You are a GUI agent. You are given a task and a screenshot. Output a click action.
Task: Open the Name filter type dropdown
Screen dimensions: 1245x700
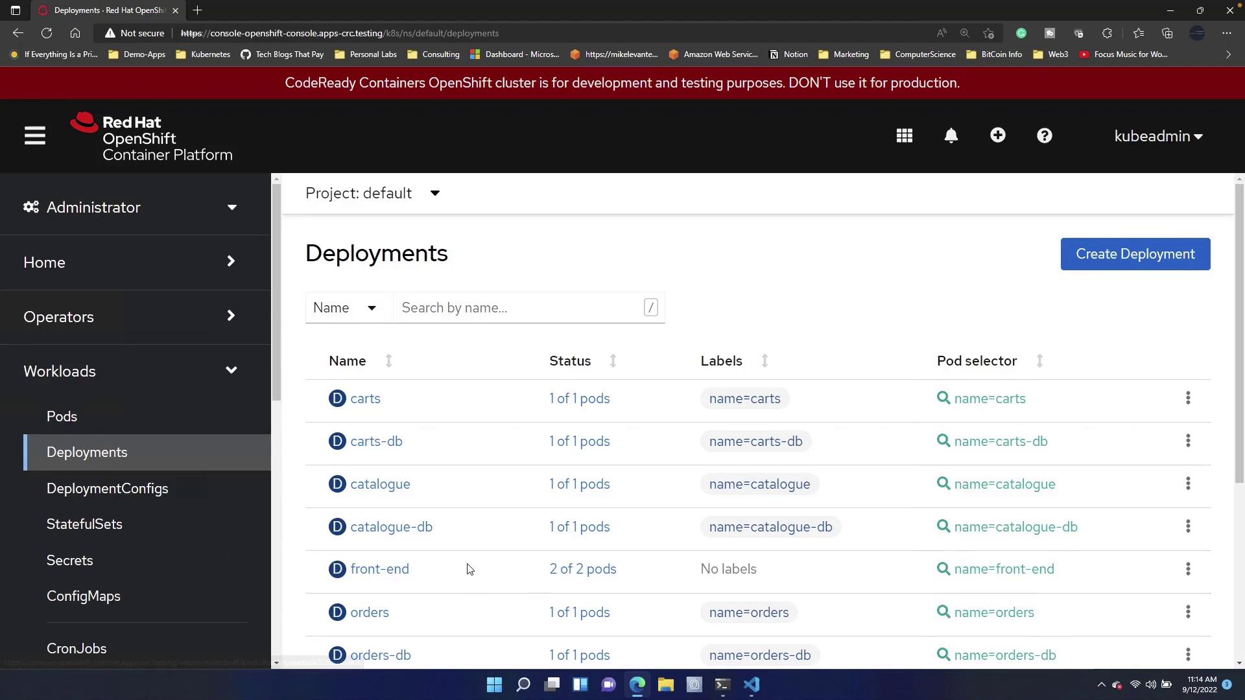pyautogui.click(x=344, y=308)
